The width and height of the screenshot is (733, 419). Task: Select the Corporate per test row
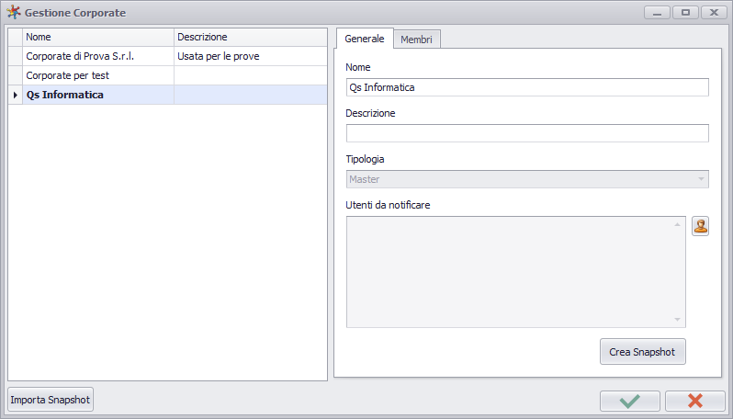168,75
